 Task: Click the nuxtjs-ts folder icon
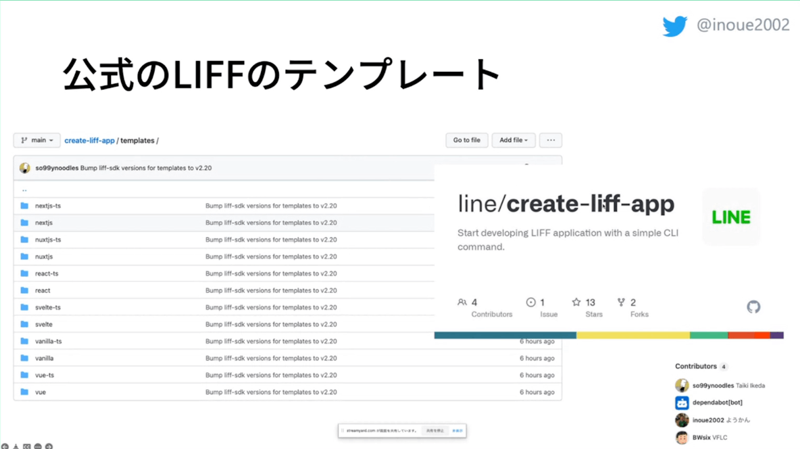click(25, 240)
